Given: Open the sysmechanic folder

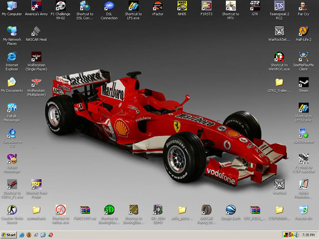Looking at the screenshot, I should pos(36,212).
